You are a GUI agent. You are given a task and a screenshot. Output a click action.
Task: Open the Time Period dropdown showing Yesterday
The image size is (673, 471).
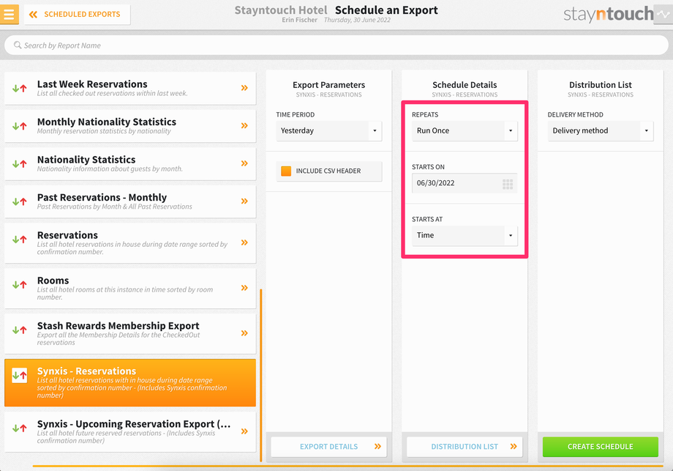[x=328, y=130]
